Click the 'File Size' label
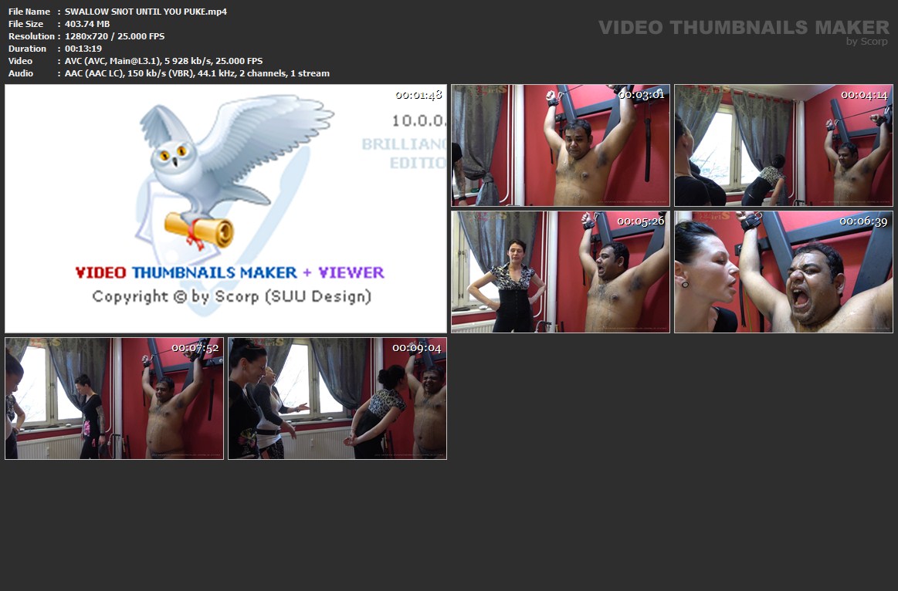Viewport: 898px width, 591px height. (25, 24)
